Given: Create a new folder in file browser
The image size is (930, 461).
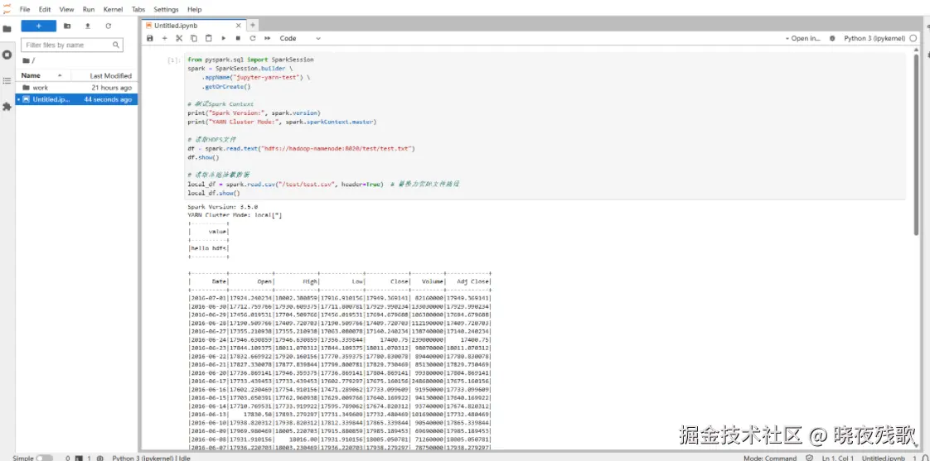Looking at the screenshot, I should [67, 26].
